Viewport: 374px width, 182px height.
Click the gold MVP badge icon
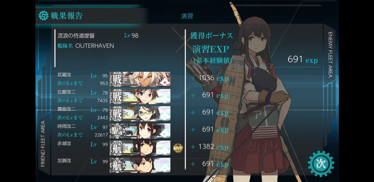[177, 147]
